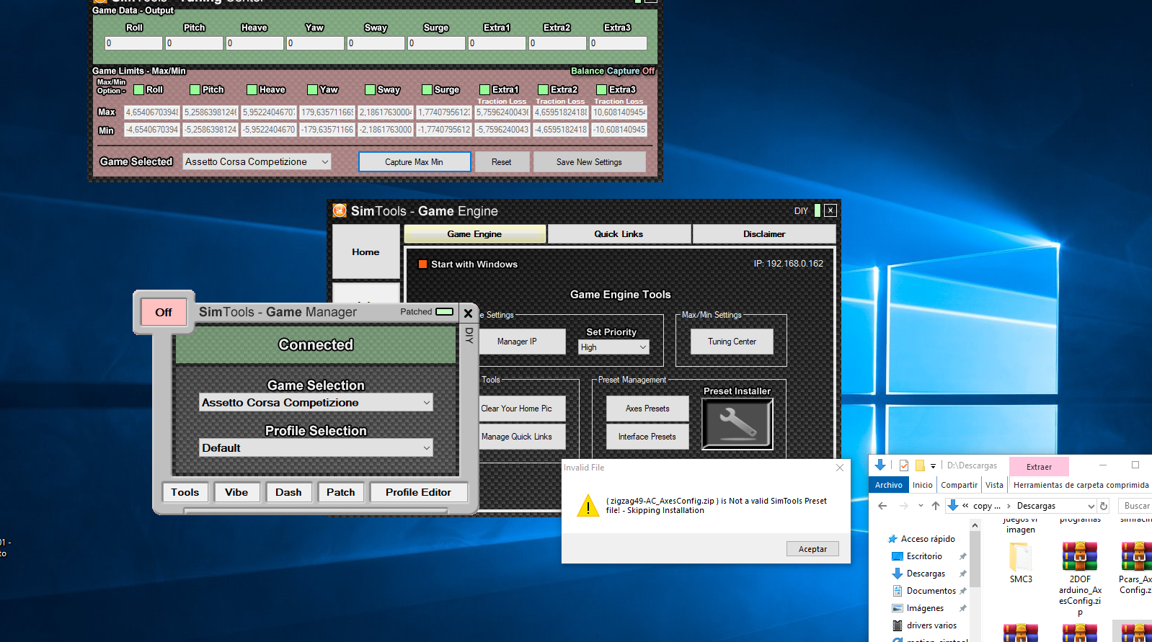Open the Tuning Center button
Viewport: 1152px width, 642px height.
click(732, 342)
